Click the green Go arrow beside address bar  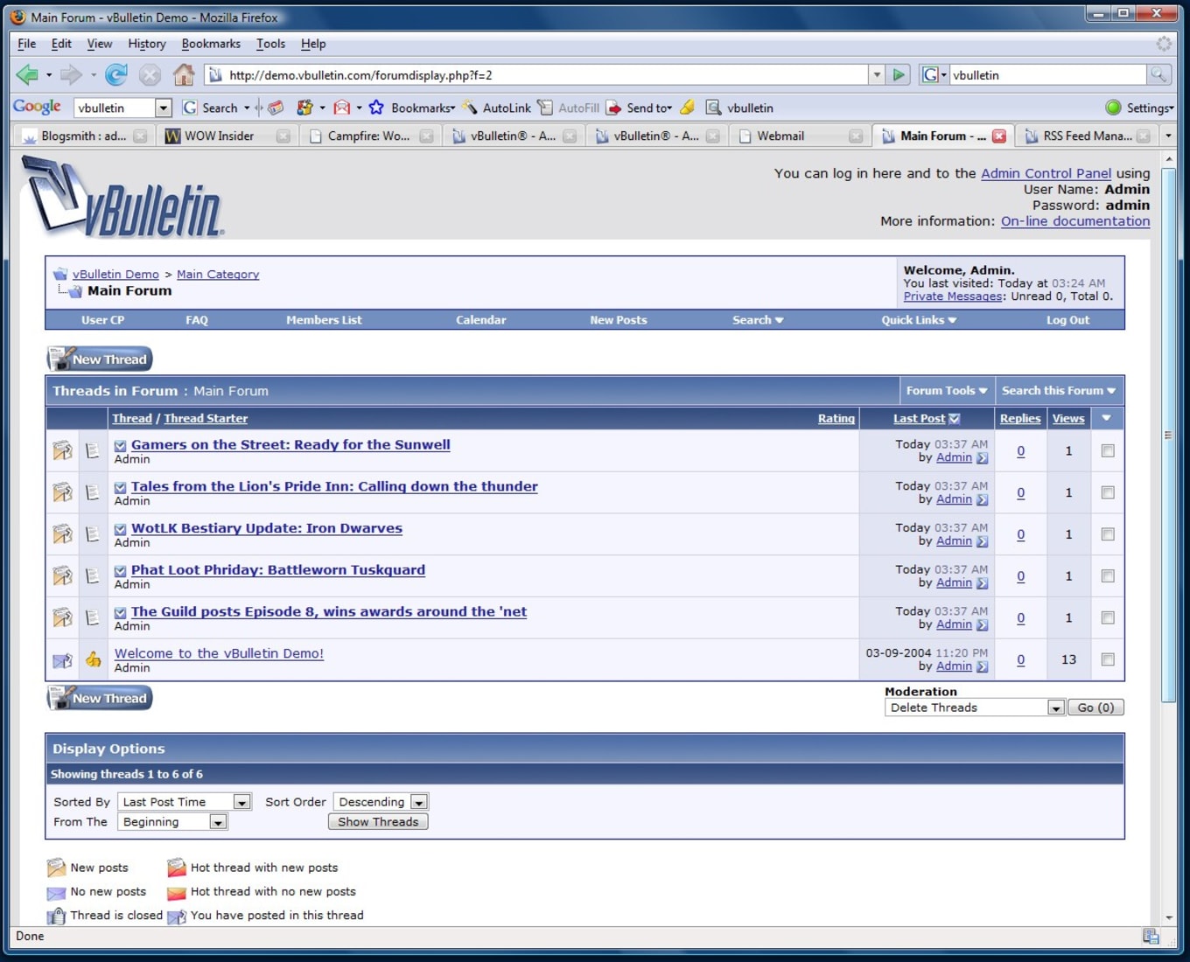(x=899, y=75)
